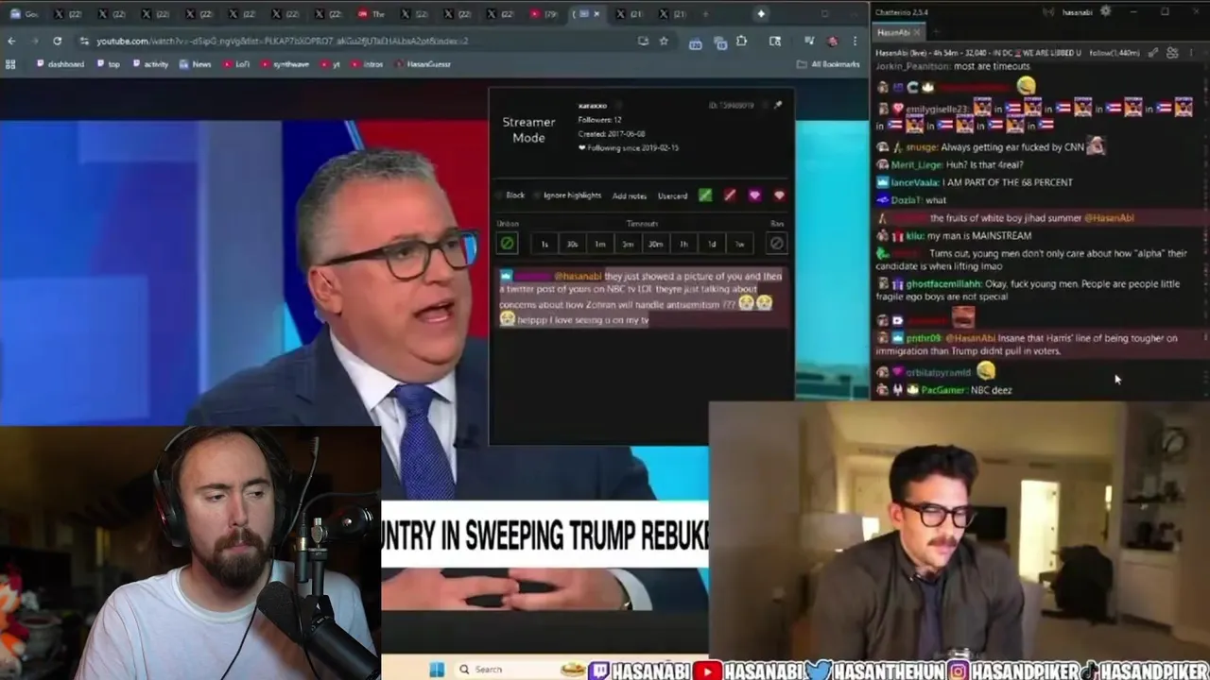Go back in Chrome browser

point(11,41)
